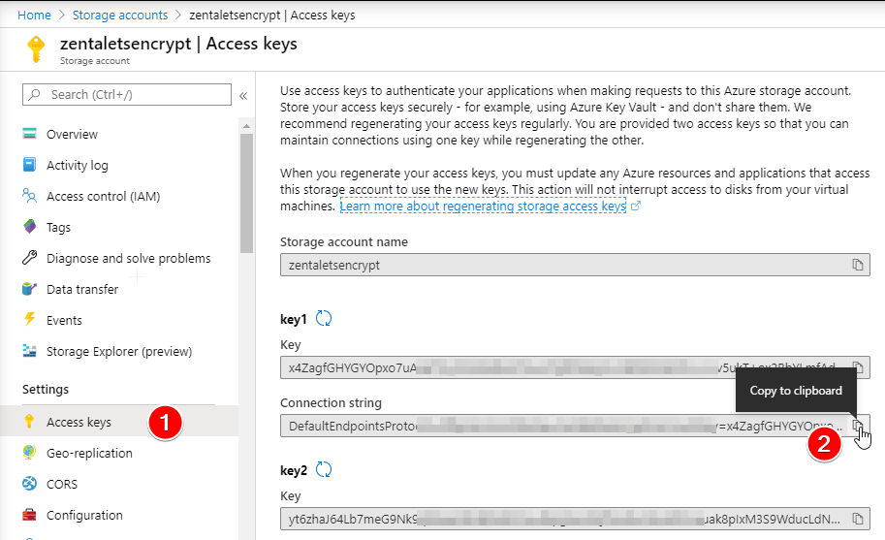Copy the key2 Key to the clipboard
Screen dimensions: 885x540
857,519
